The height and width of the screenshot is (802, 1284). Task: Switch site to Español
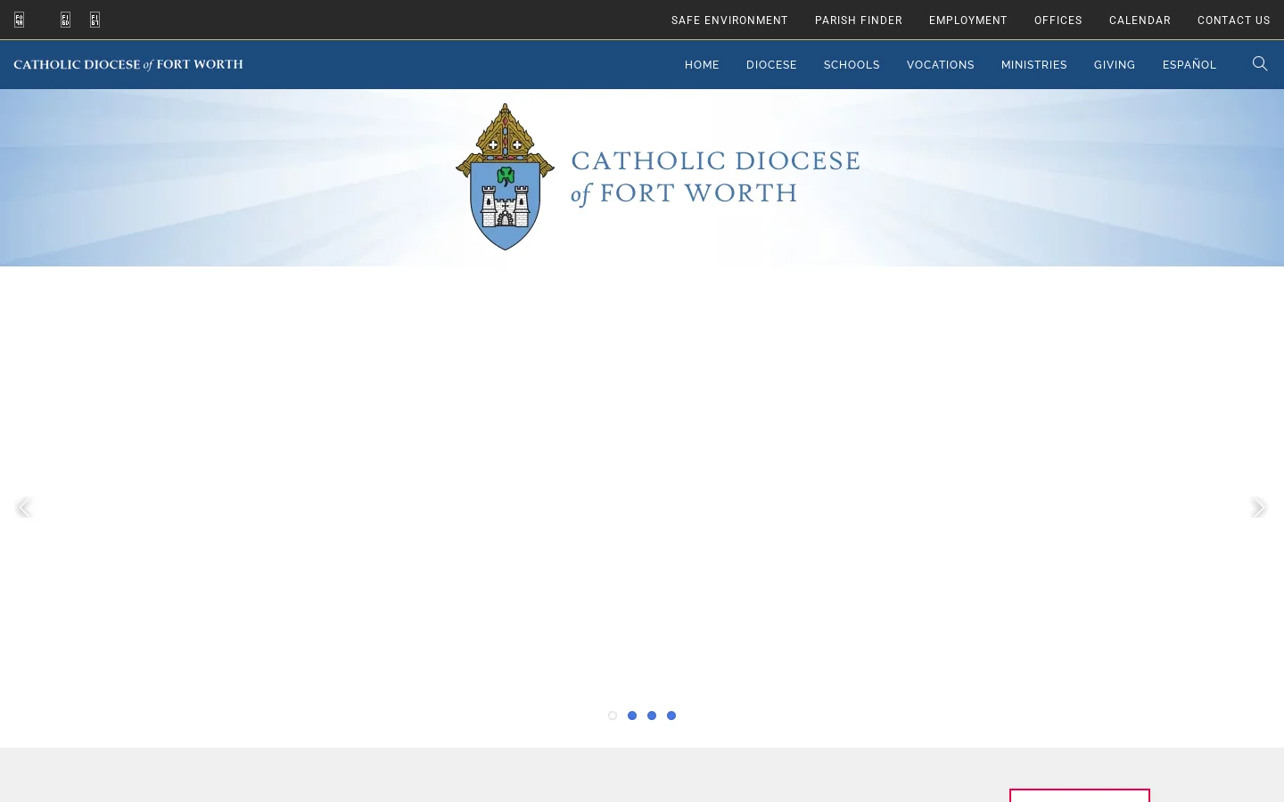pyautogui.click(x=1189, y=65)
